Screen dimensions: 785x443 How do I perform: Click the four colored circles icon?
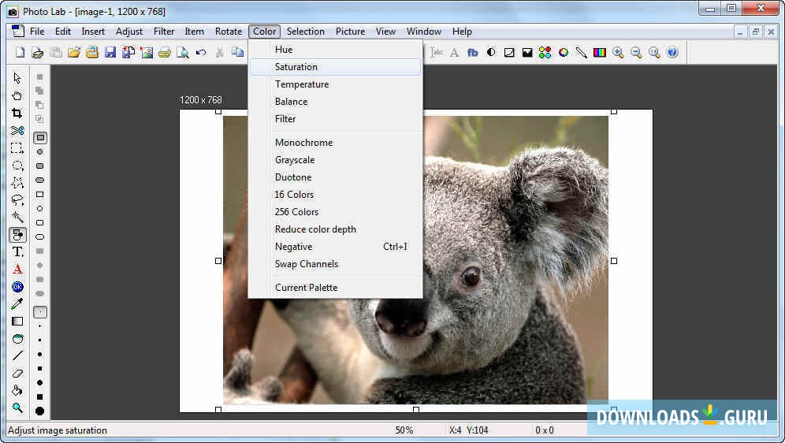(x=545, y=52)
